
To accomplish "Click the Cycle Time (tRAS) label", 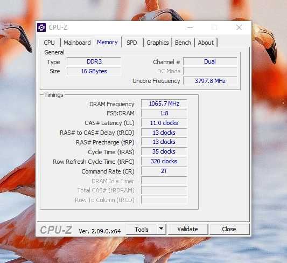I will [111, 152].
